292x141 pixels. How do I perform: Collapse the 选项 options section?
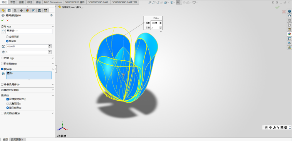pyautogui.click(x=53, y=95)
